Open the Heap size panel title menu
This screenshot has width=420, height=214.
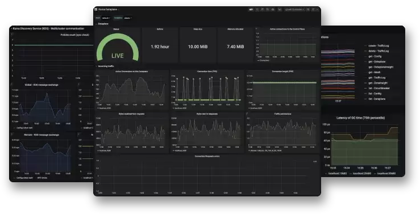click(x=198, y=29)
